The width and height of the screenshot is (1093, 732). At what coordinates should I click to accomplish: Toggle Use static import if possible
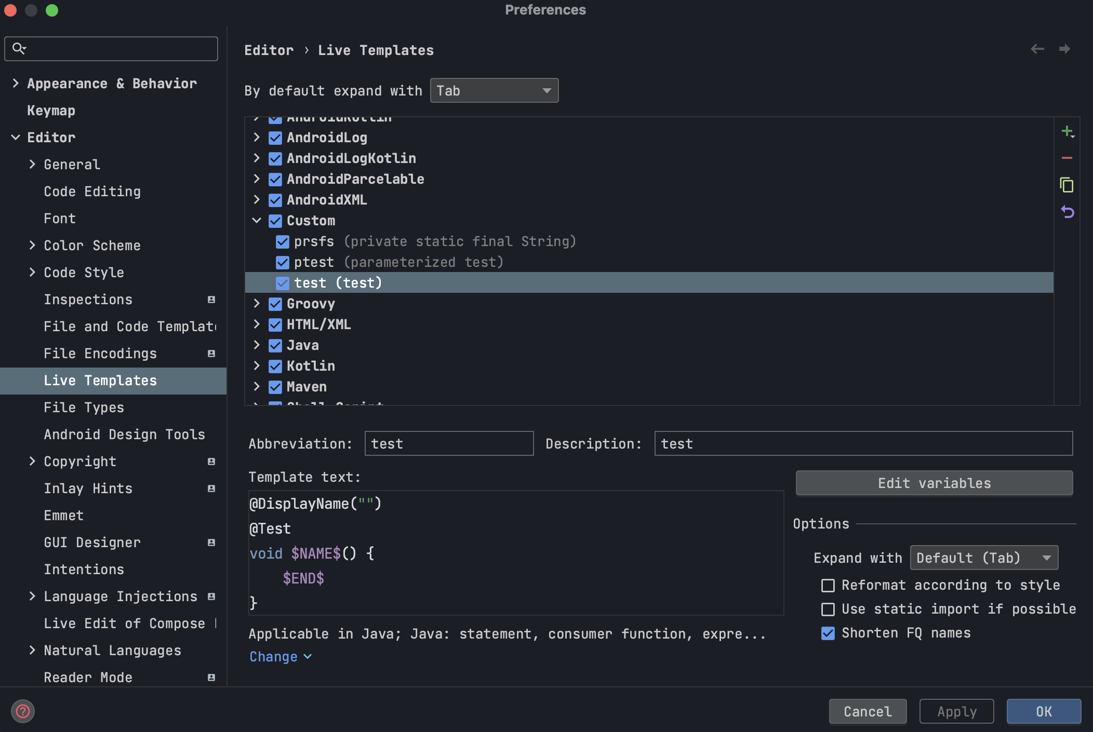[828, 609]
